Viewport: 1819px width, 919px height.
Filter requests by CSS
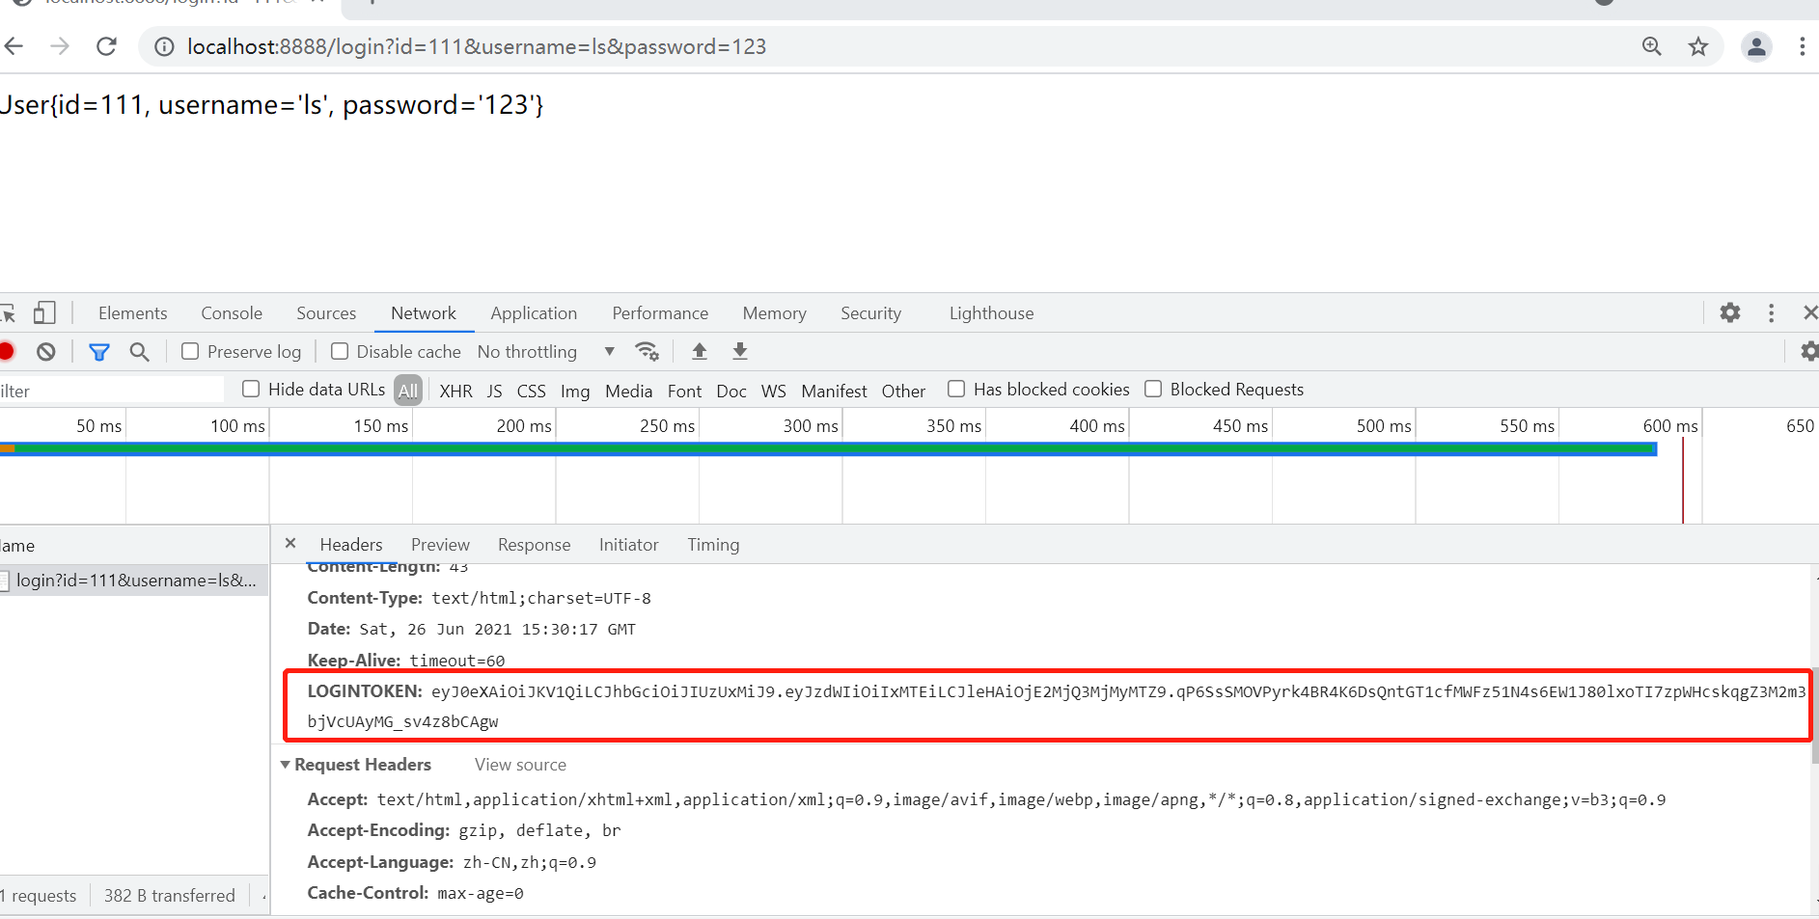531,391
